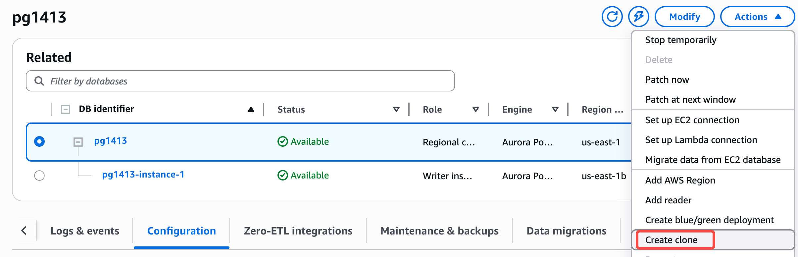Click the Engine column header text
The width and height of the screenshot is (798, 257).
[x=517, y=110]
